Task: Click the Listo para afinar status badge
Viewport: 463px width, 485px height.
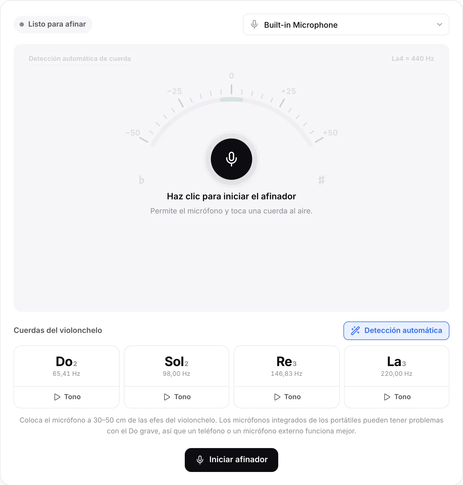Action: pyautogui.click(x=53, y=24)
